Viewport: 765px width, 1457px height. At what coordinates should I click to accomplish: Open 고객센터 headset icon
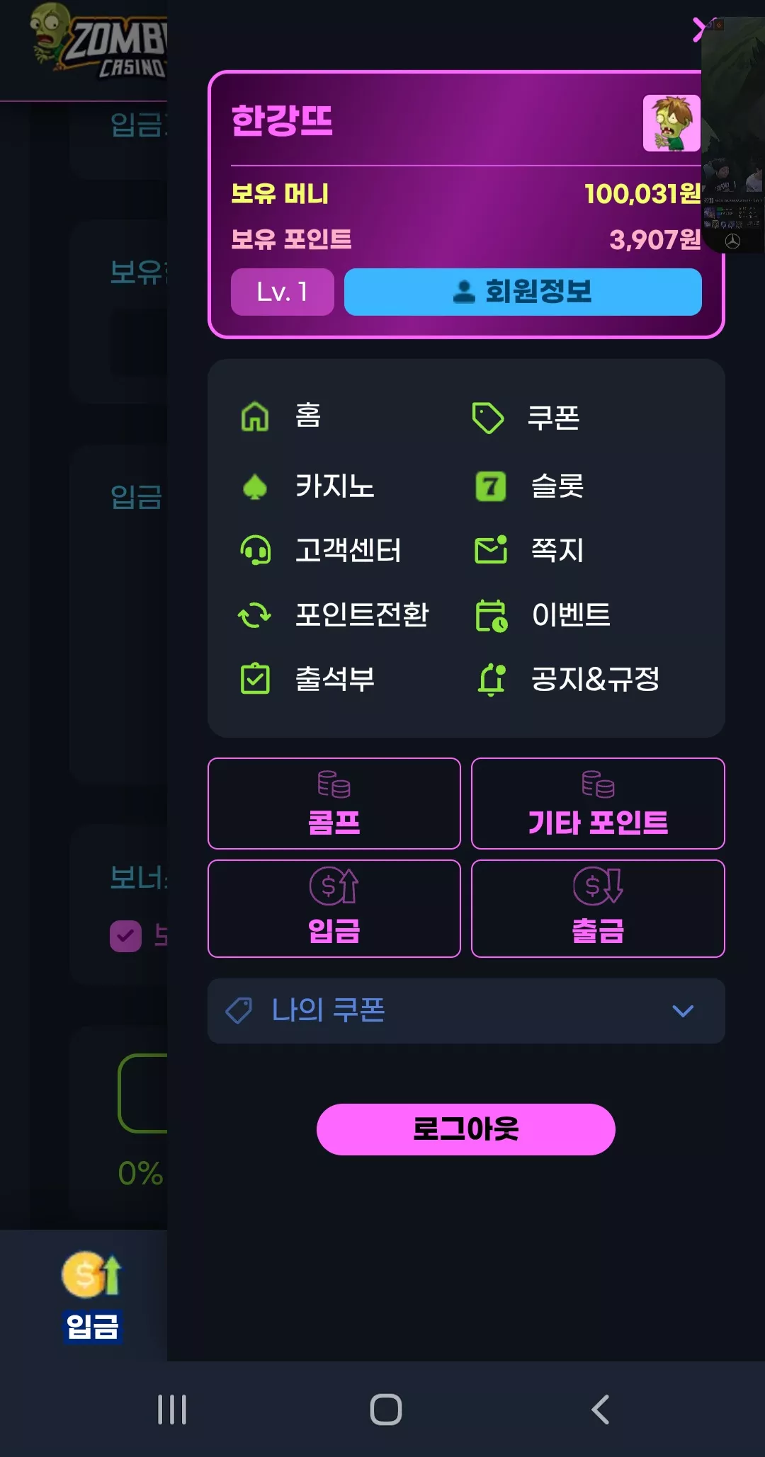click(x=255, y=550)
